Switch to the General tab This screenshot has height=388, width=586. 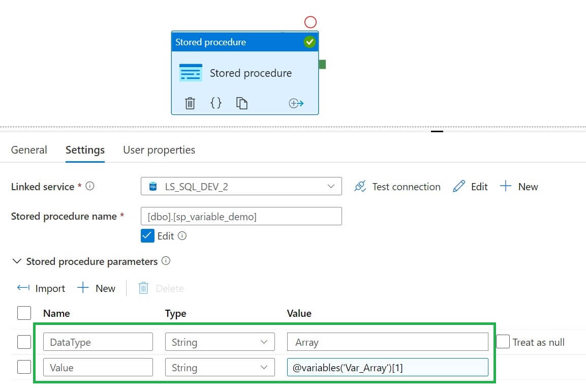(x=29, y=150)
